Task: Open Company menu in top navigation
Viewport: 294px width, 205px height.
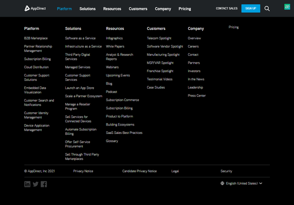Action: click(x=163, y=9)
